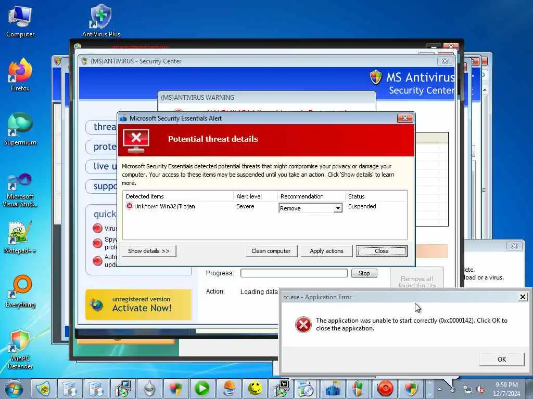Click the Suspended status value

(362, 206)
